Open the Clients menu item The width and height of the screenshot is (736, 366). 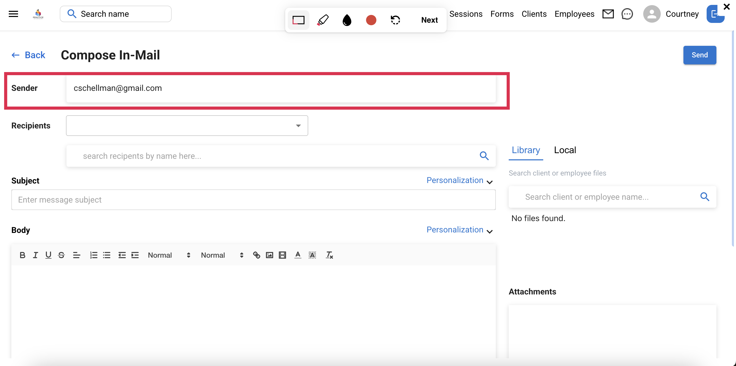[x=534, y=14]
